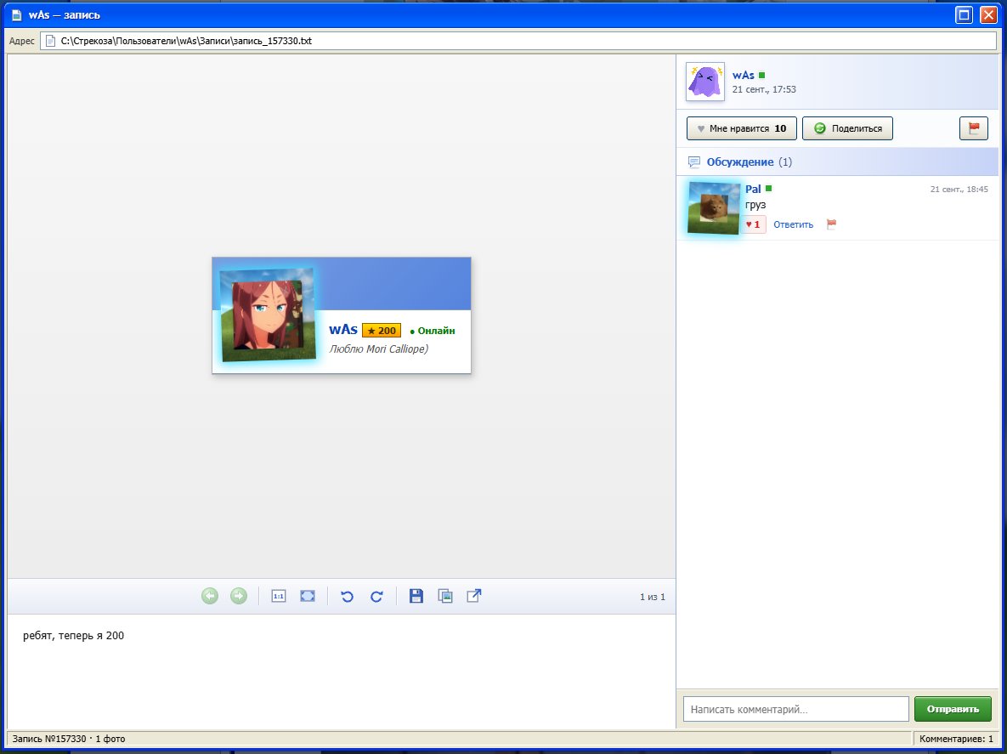Click the post date 21 сент., 17:53
This screenshot has height=754, width=1007.
(764, 89)
